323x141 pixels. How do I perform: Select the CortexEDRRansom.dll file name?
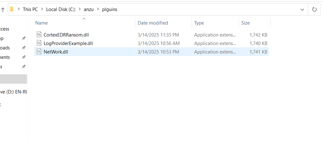tap(66, 35)
